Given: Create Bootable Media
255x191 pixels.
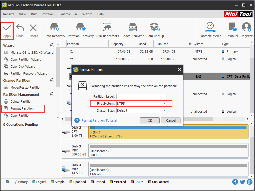Looking at the screenshot, I should point(210,30).
